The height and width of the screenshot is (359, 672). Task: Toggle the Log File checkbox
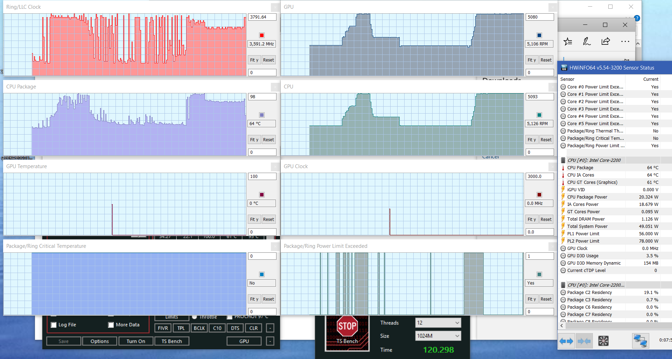54,325
